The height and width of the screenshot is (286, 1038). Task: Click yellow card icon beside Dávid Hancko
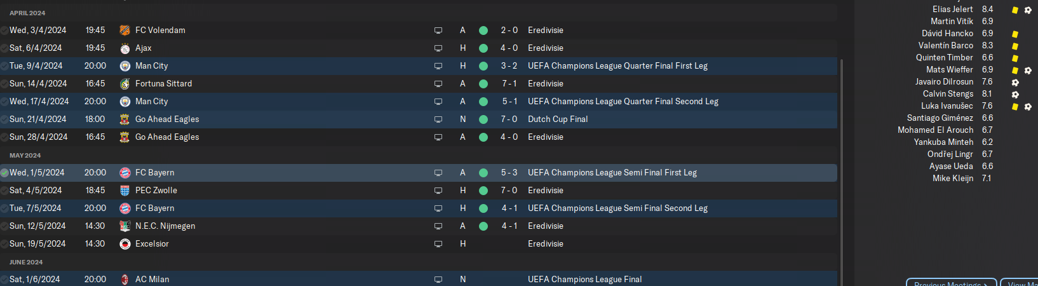coord(1015,34)
